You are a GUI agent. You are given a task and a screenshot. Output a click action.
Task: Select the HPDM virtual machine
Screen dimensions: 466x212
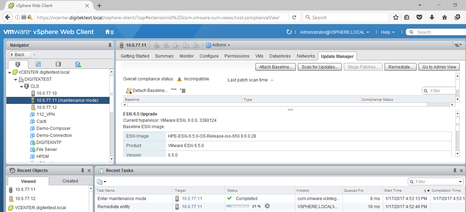click(42, 157)
